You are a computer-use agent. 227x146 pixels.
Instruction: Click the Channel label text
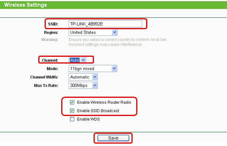pos(50,60)
